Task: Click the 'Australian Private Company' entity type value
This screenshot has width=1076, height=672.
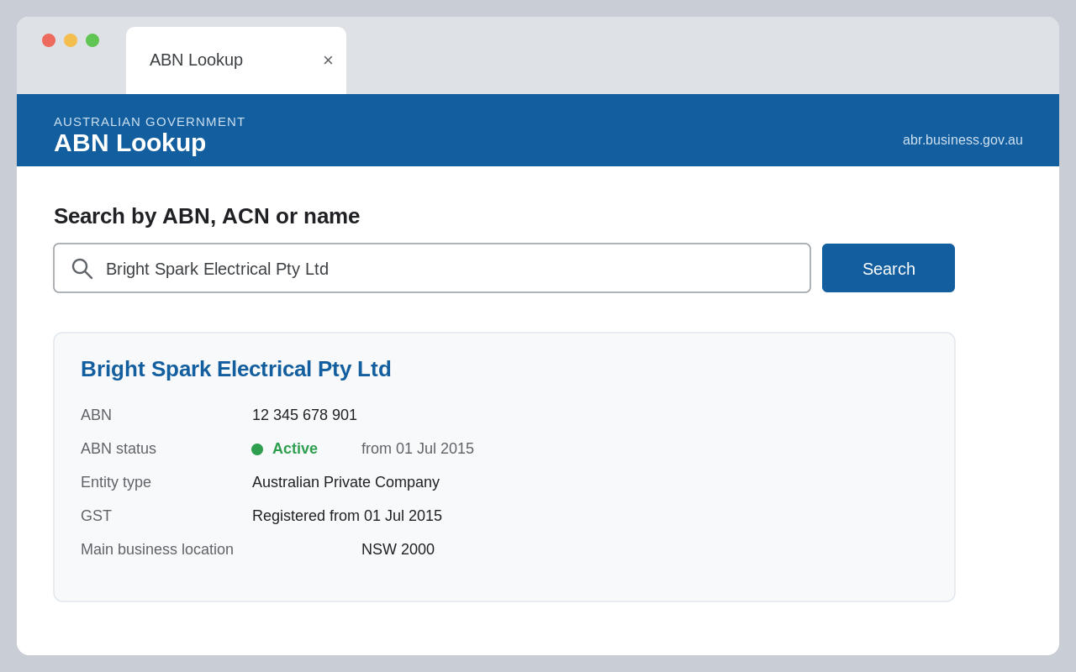Action: [345, 482]
